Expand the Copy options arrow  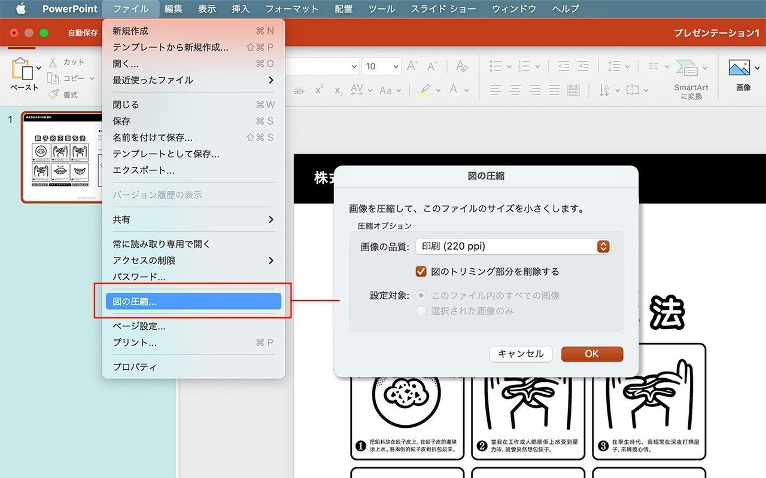pos(92,78)
